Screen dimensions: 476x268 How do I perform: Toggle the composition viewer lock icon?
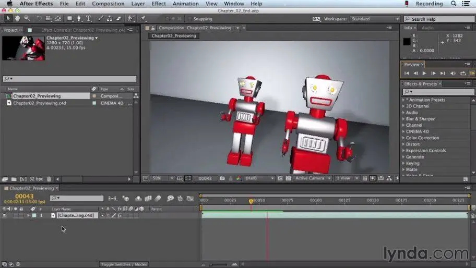153,28
